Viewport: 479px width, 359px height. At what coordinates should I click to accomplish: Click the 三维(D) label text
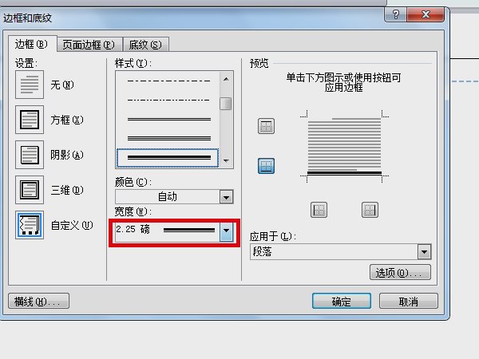pos(67,190)
